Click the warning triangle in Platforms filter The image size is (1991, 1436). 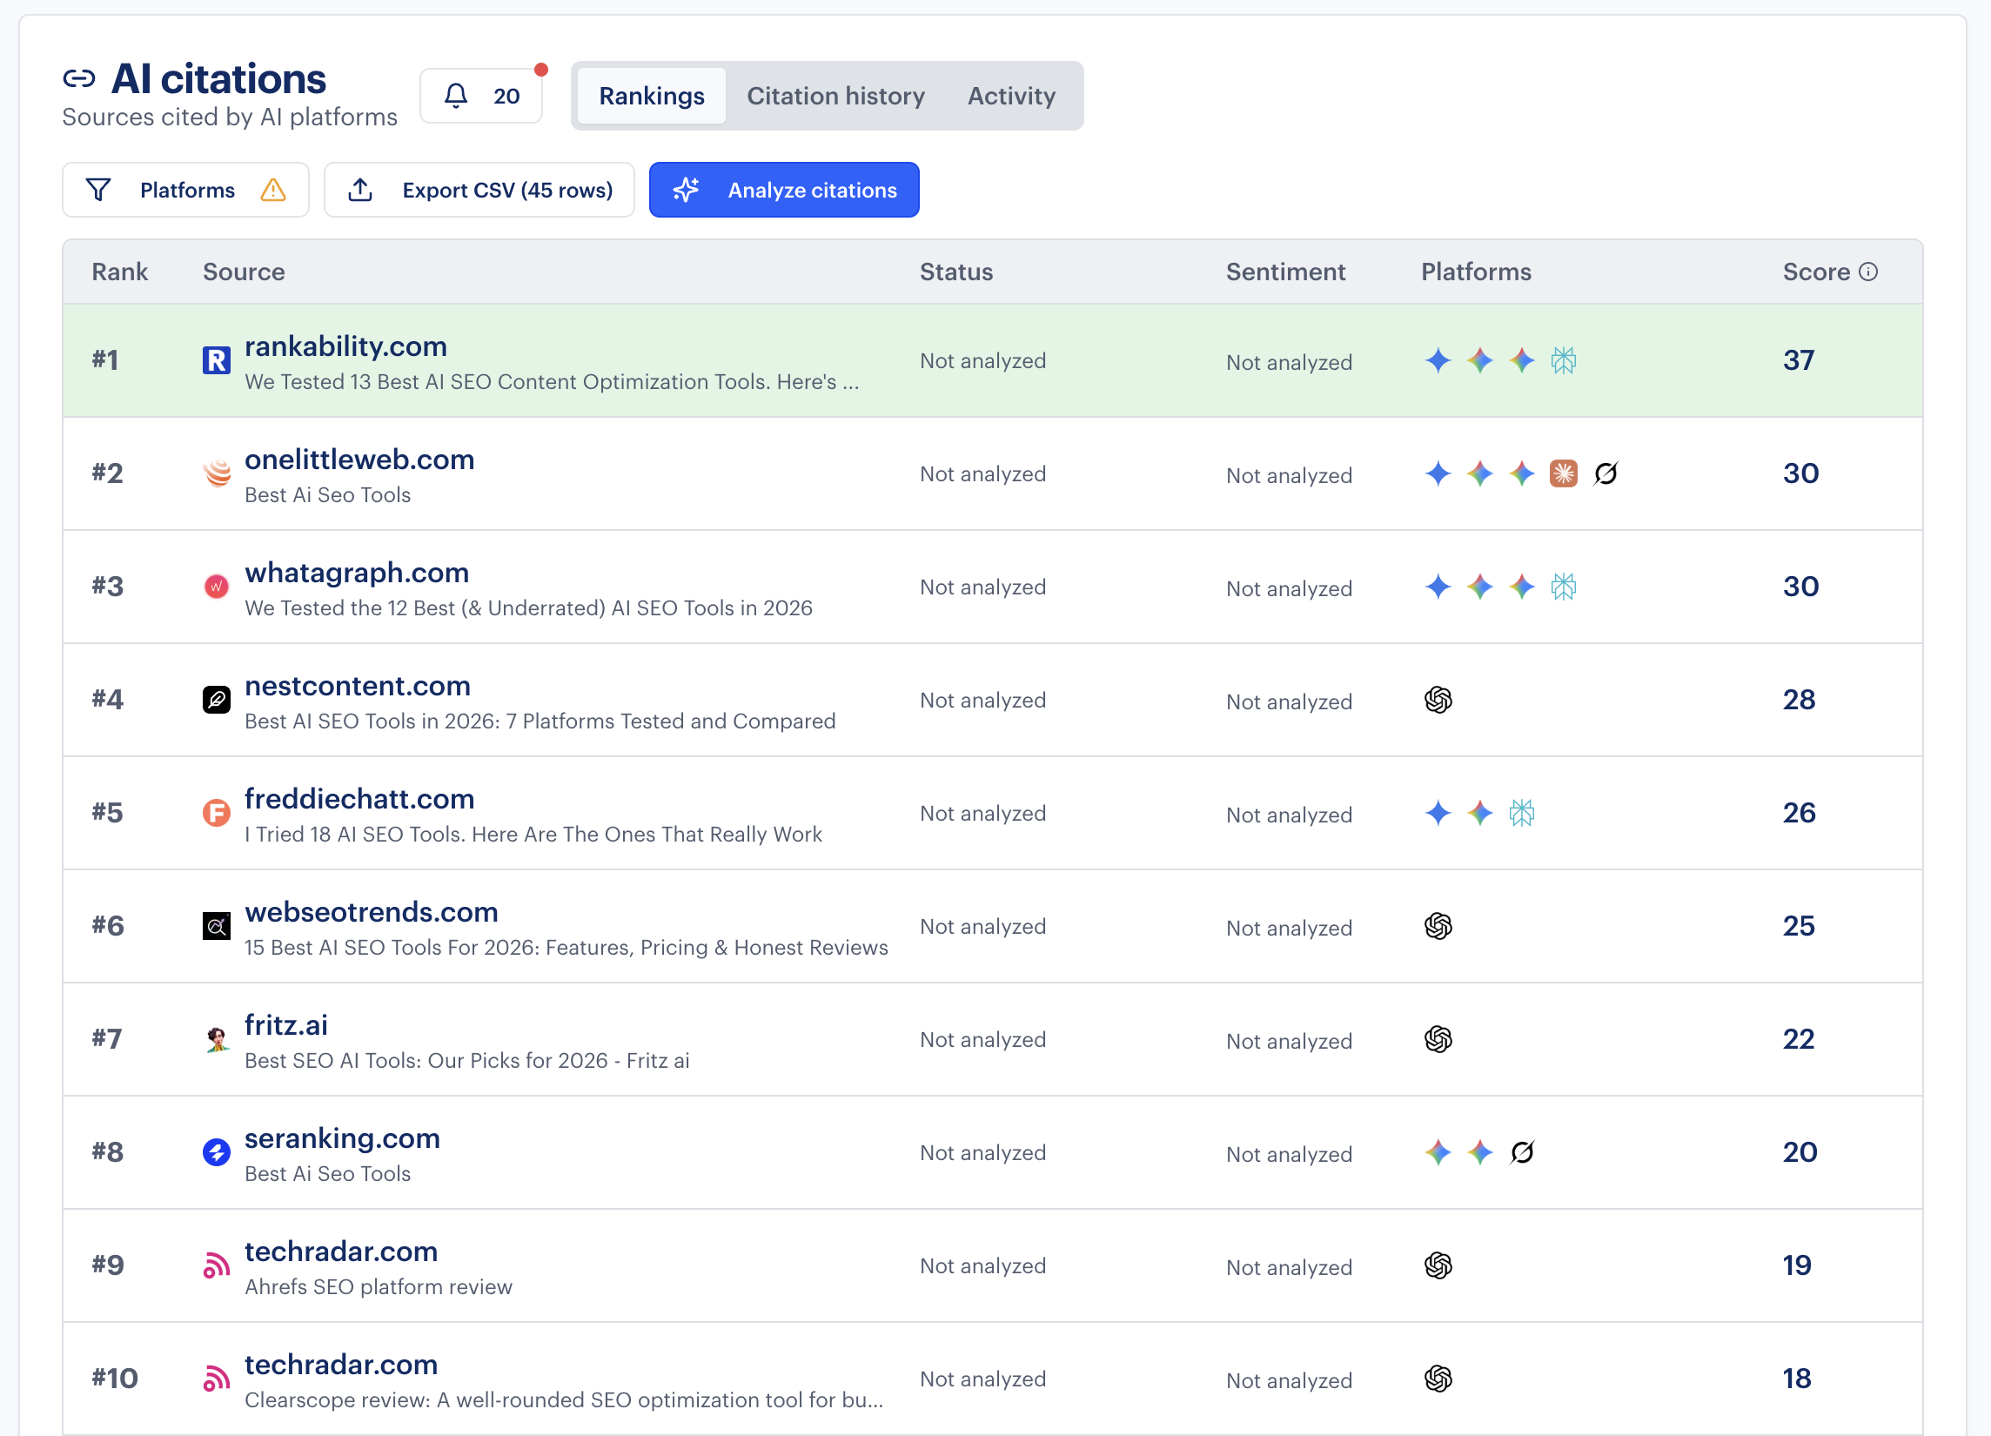[273, 190]
